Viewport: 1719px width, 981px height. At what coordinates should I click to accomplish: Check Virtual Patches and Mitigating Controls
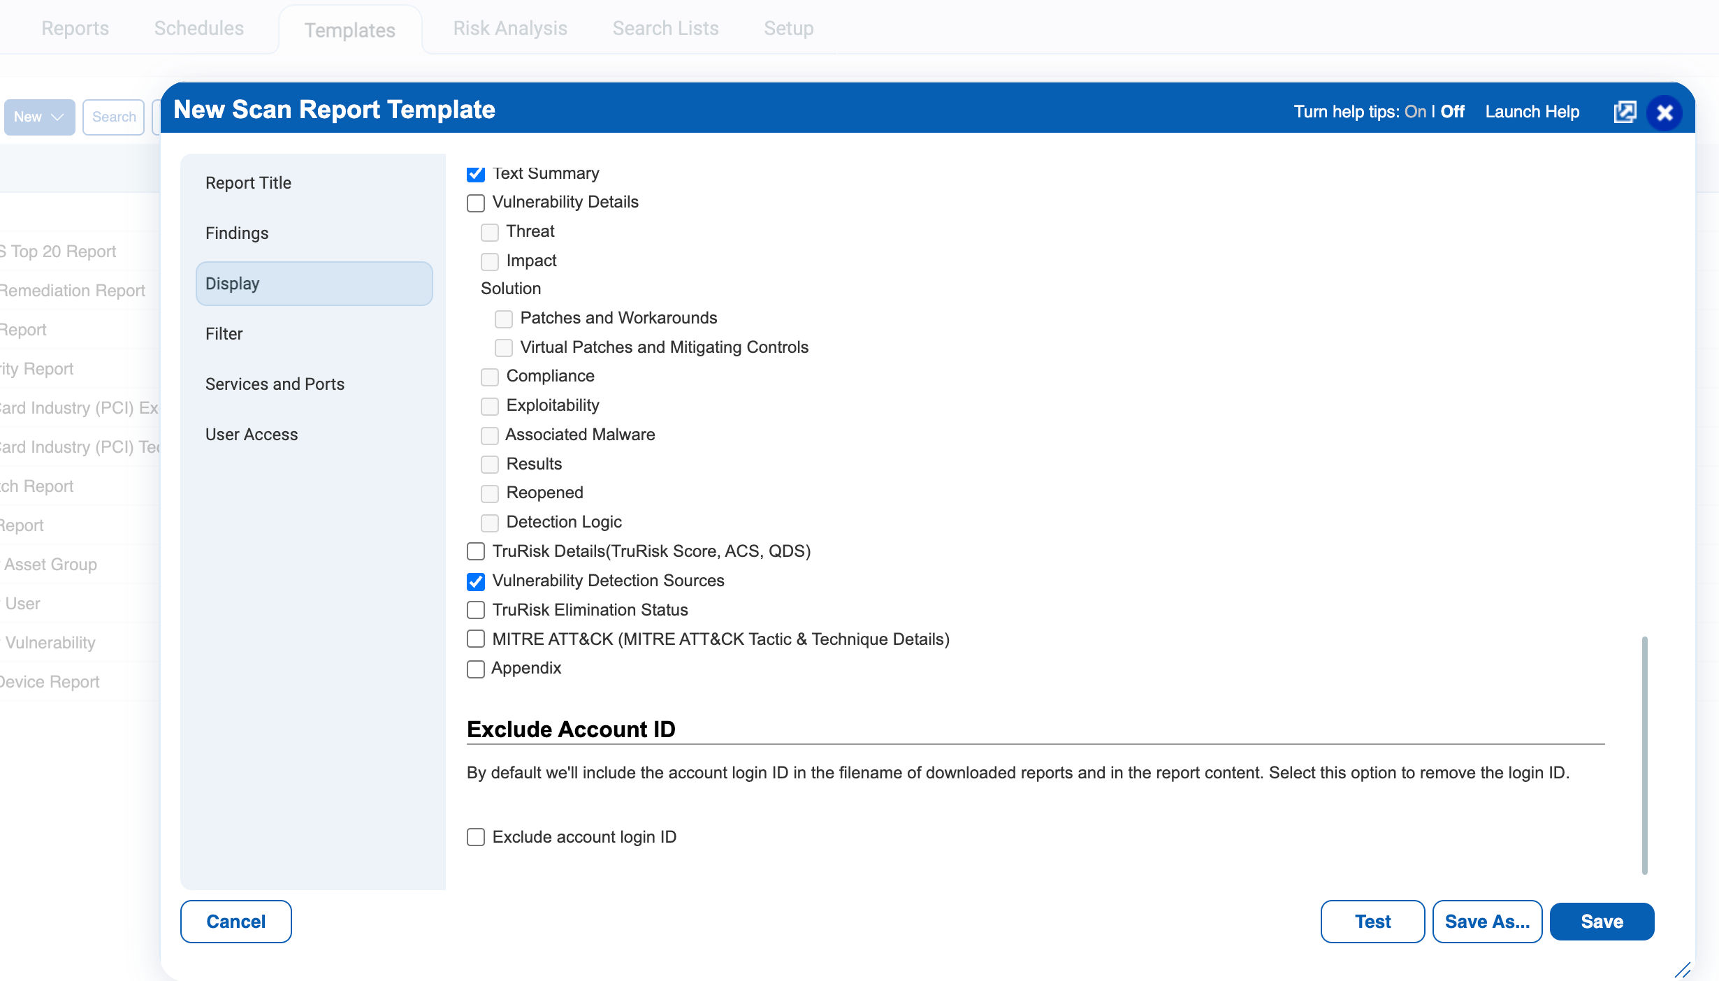point(504,348)
